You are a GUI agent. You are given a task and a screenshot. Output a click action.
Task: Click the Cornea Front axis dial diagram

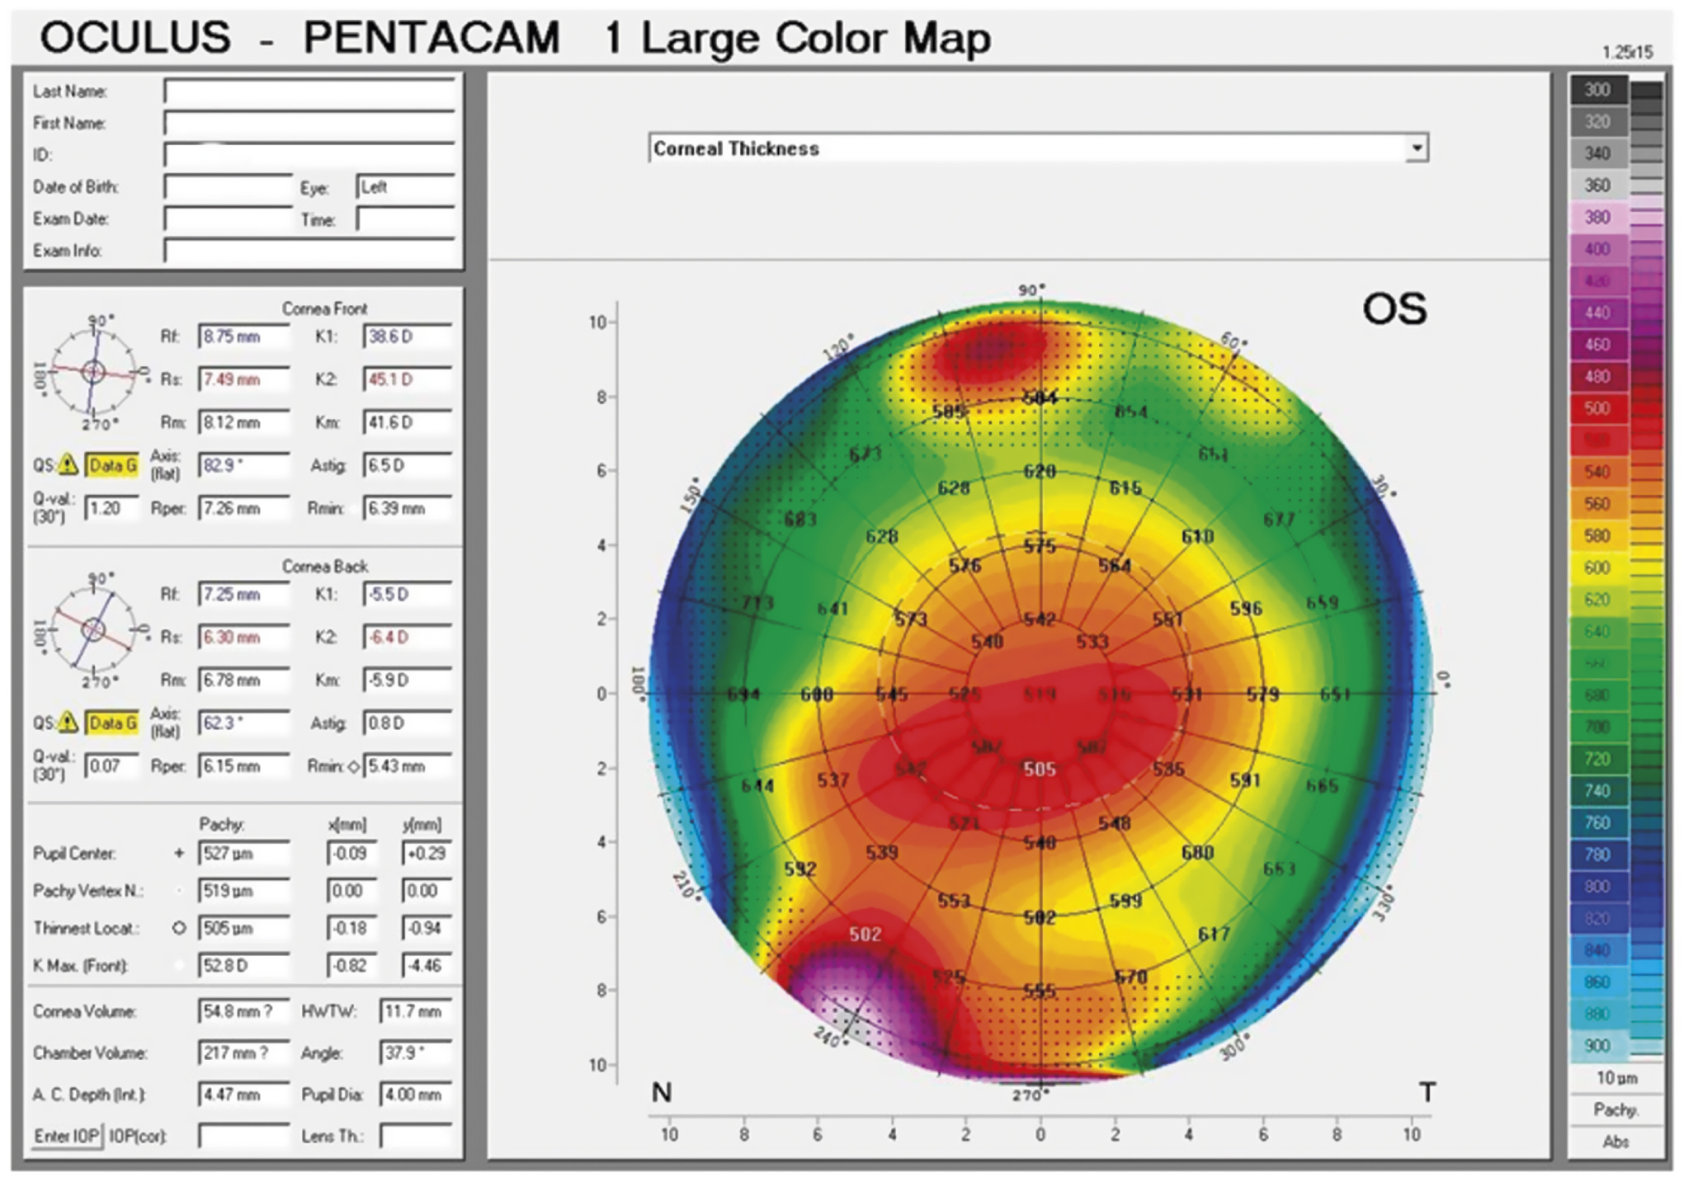[x=93, y=371]
